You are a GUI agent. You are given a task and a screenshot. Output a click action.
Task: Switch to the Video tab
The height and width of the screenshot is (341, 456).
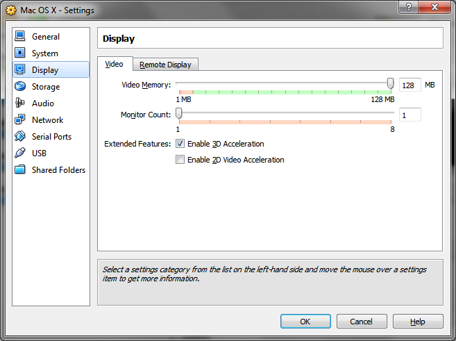(115, 64)
